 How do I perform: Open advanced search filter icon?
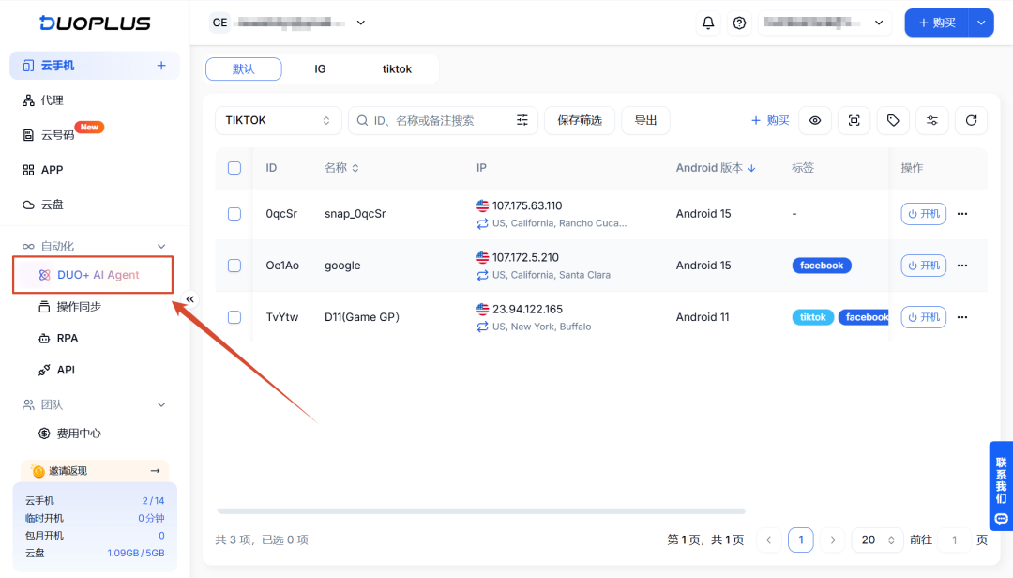click(522, 120)
